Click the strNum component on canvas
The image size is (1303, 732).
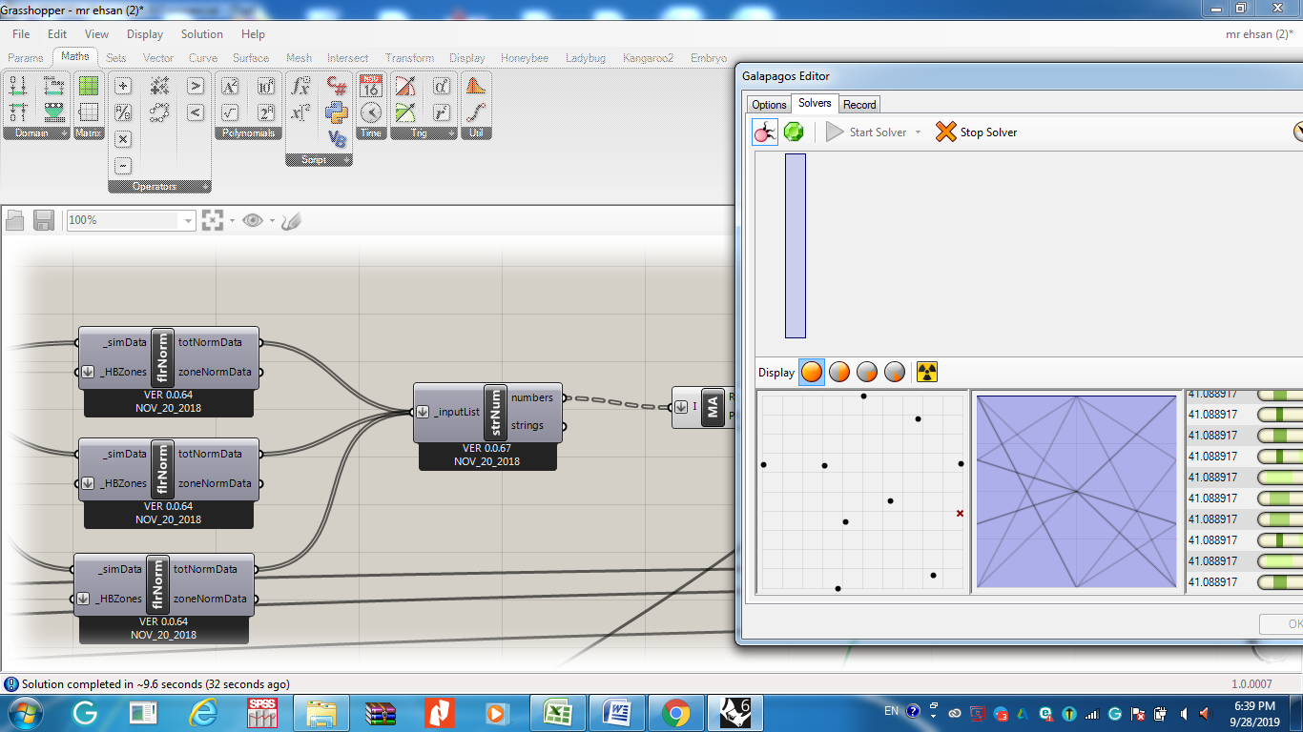coord(495,412)
